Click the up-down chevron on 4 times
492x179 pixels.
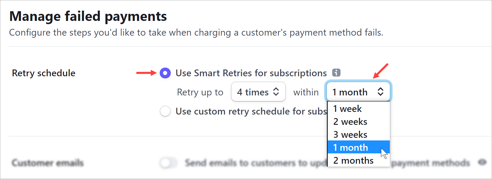point(276,92)
